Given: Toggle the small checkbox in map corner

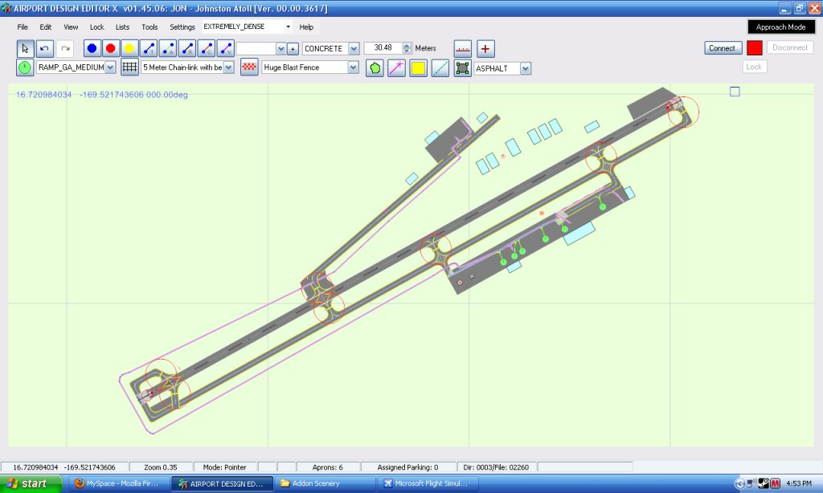Looking at the screenshot, I should [x=735, y=92].
